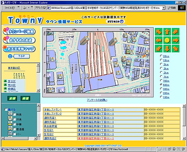Click the 和食 category icon

click(10, 113)
